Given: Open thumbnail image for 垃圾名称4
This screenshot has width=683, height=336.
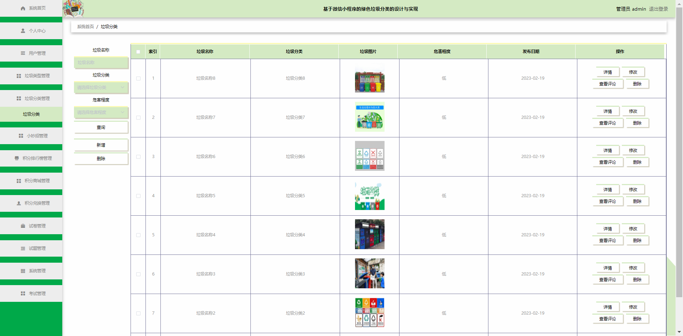Looking at the screenshot, I should (x=370, y=234).
